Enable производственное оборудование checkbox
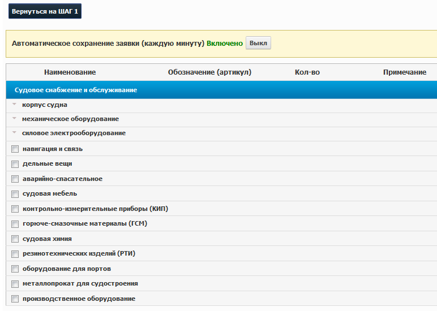 [15, 299]
